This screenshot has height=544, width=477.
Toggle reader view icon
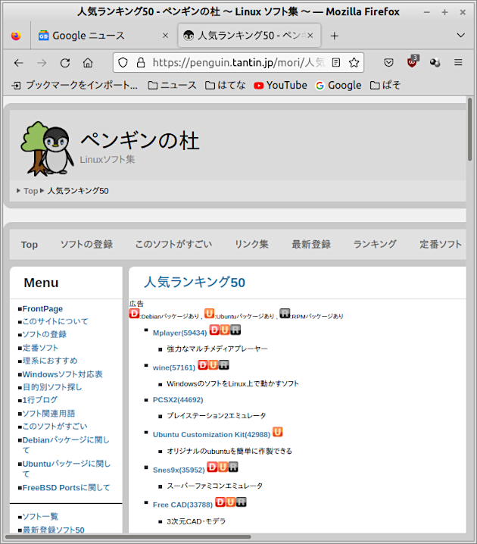pyautogui.click(x=336, y=63)
